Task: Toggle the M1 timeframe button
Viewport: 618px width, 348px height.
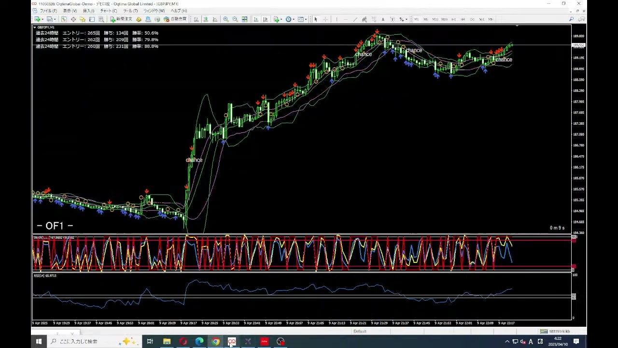Action: click(x=416, y=19)
